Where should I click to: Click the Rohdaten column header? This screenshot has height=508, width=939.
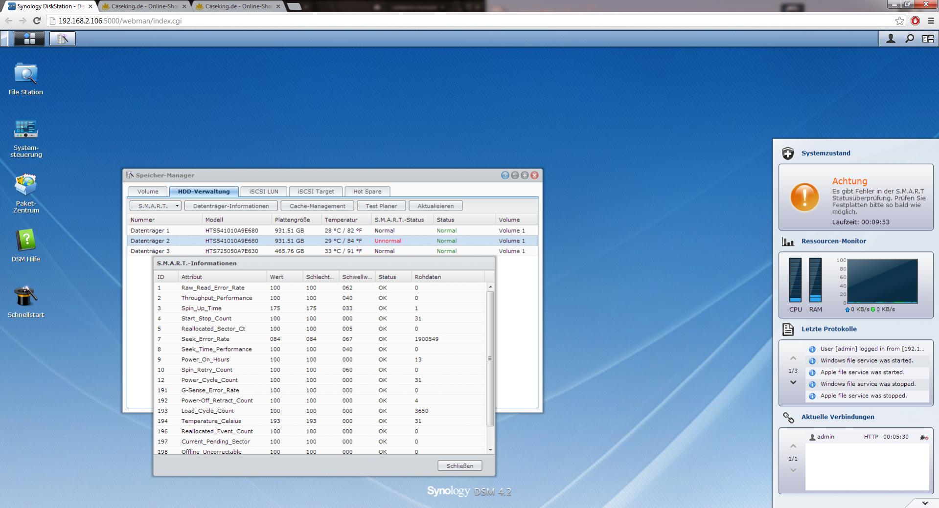pos(448,277)
